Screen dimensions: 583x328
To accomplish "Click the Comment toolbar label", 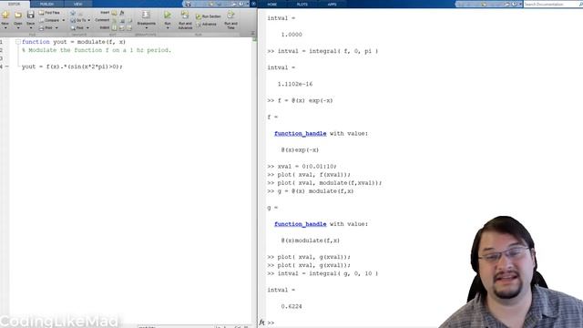I will (102, 20).
